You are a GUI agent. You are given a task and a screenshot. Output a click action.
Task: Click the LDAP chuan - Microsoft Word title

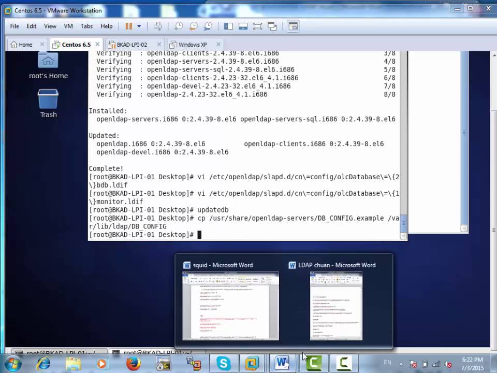[x=337, y=265]
